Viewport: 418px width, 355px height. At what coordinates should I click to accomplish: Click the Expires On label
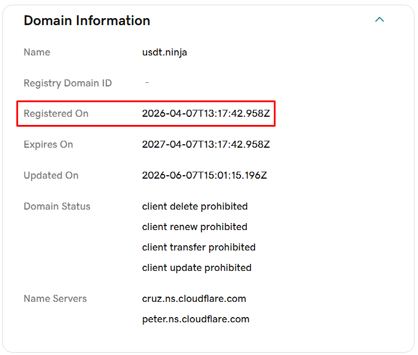click(x=48, y=145)
